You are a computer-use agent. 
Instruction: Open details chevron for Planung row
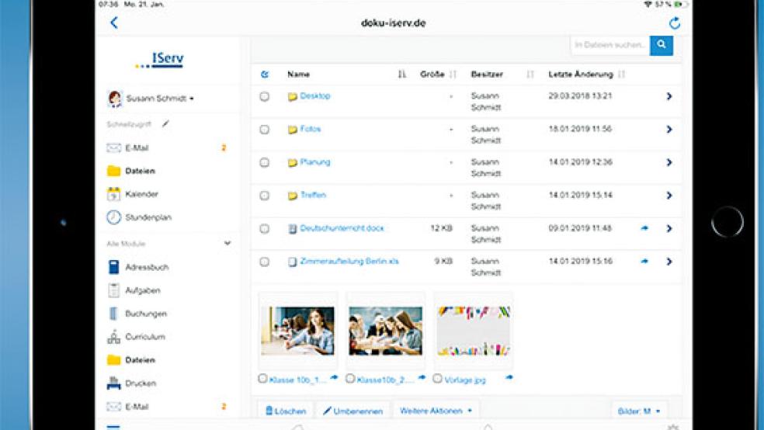click(669, 163)
